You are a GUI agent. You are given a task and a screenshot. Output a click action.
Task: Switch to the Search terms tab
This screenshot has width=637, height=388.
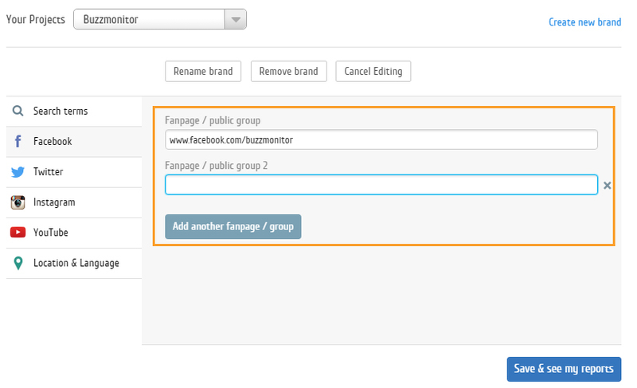click(61, 112)
